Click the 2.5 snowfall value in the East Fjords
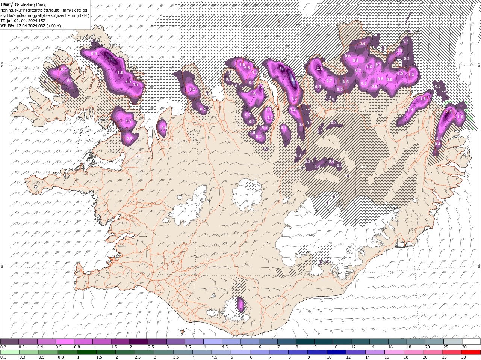 (x=448, y=112)
